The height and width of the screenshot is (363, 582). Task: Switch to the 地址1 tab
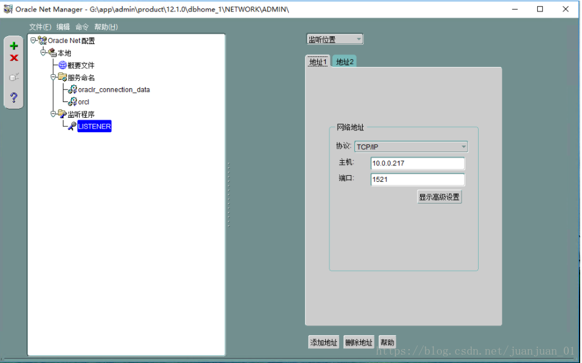point(318,62)
